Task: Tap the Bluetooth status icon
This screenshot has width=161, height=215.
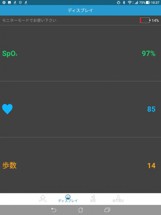Action: [124, 2]
